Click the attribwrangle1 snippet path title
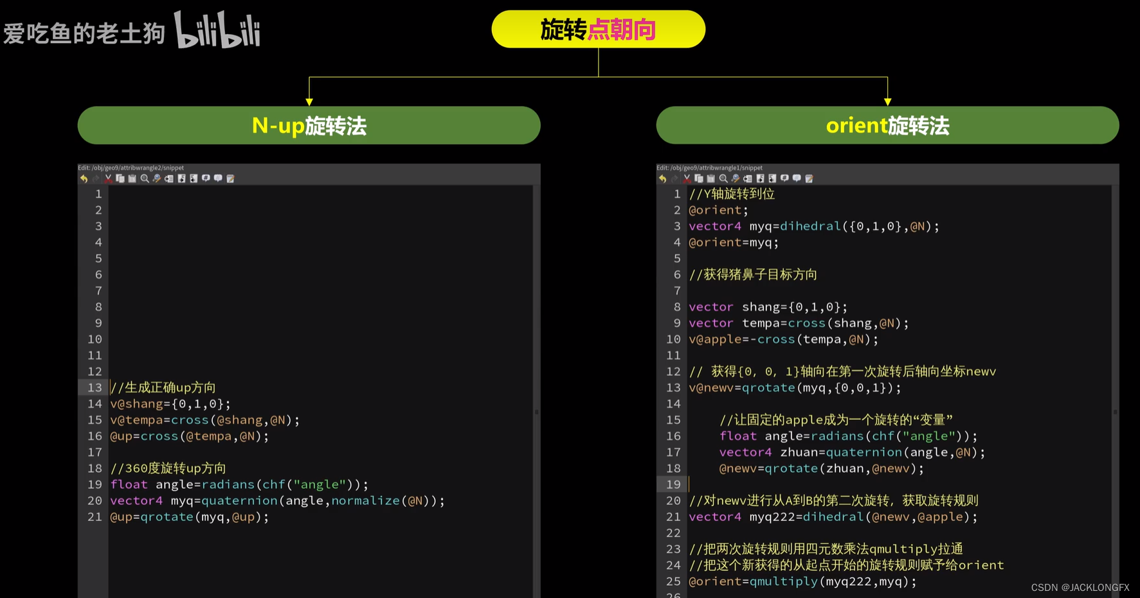The image size is (1140, 598). [x=710, y=168]
